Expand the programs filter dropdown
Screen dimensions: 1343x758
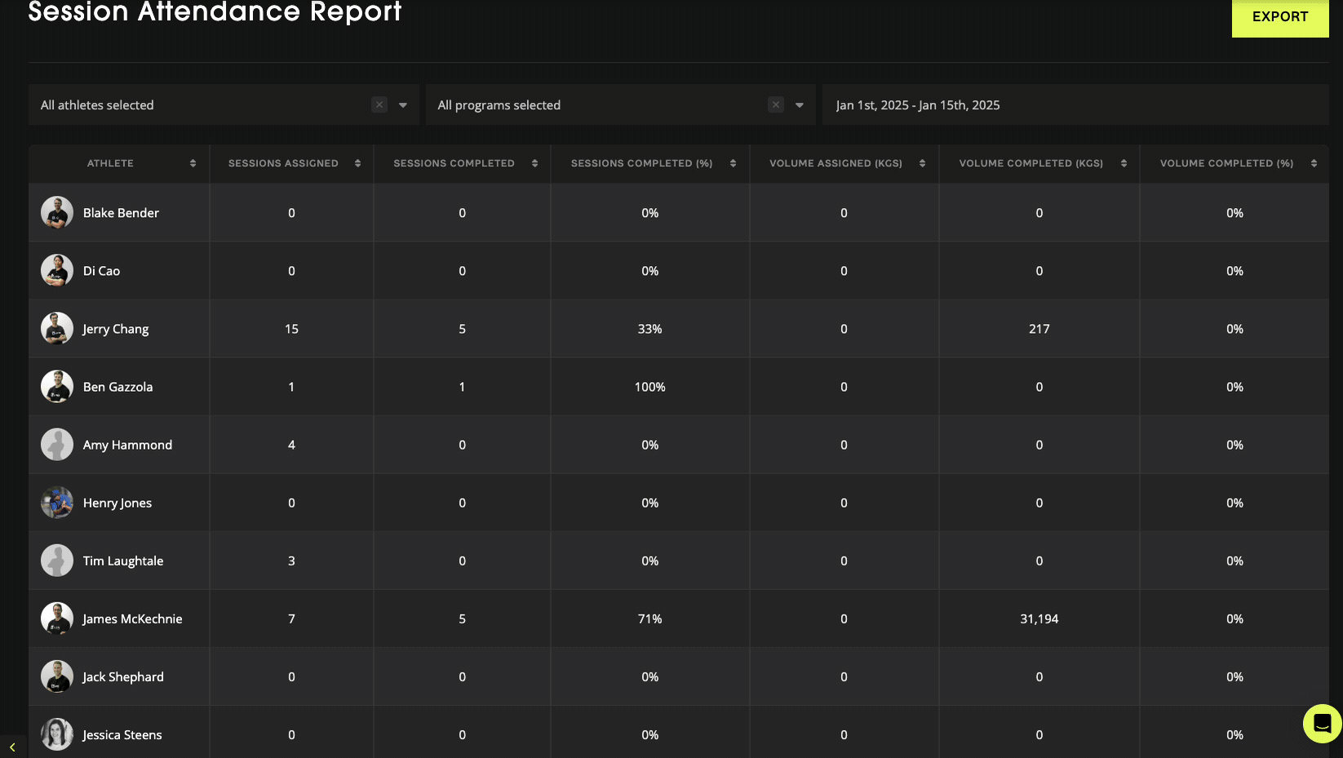pos(800,104)
